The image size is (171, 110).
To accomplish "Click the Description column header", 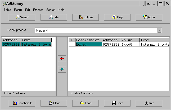I will click(89, 40).
